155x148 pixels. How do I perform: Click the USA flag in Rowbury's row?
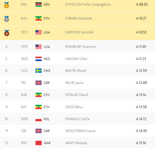click(x=38, y=47)
